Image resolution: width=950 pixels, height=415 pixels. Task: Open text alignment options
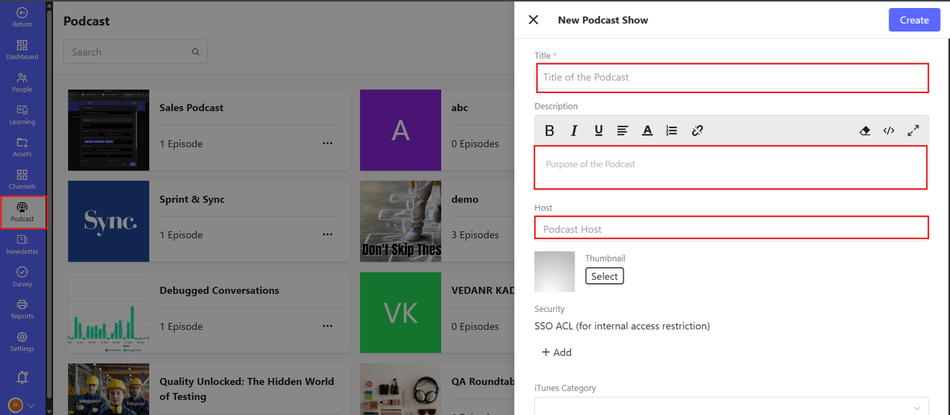point(622,131)
